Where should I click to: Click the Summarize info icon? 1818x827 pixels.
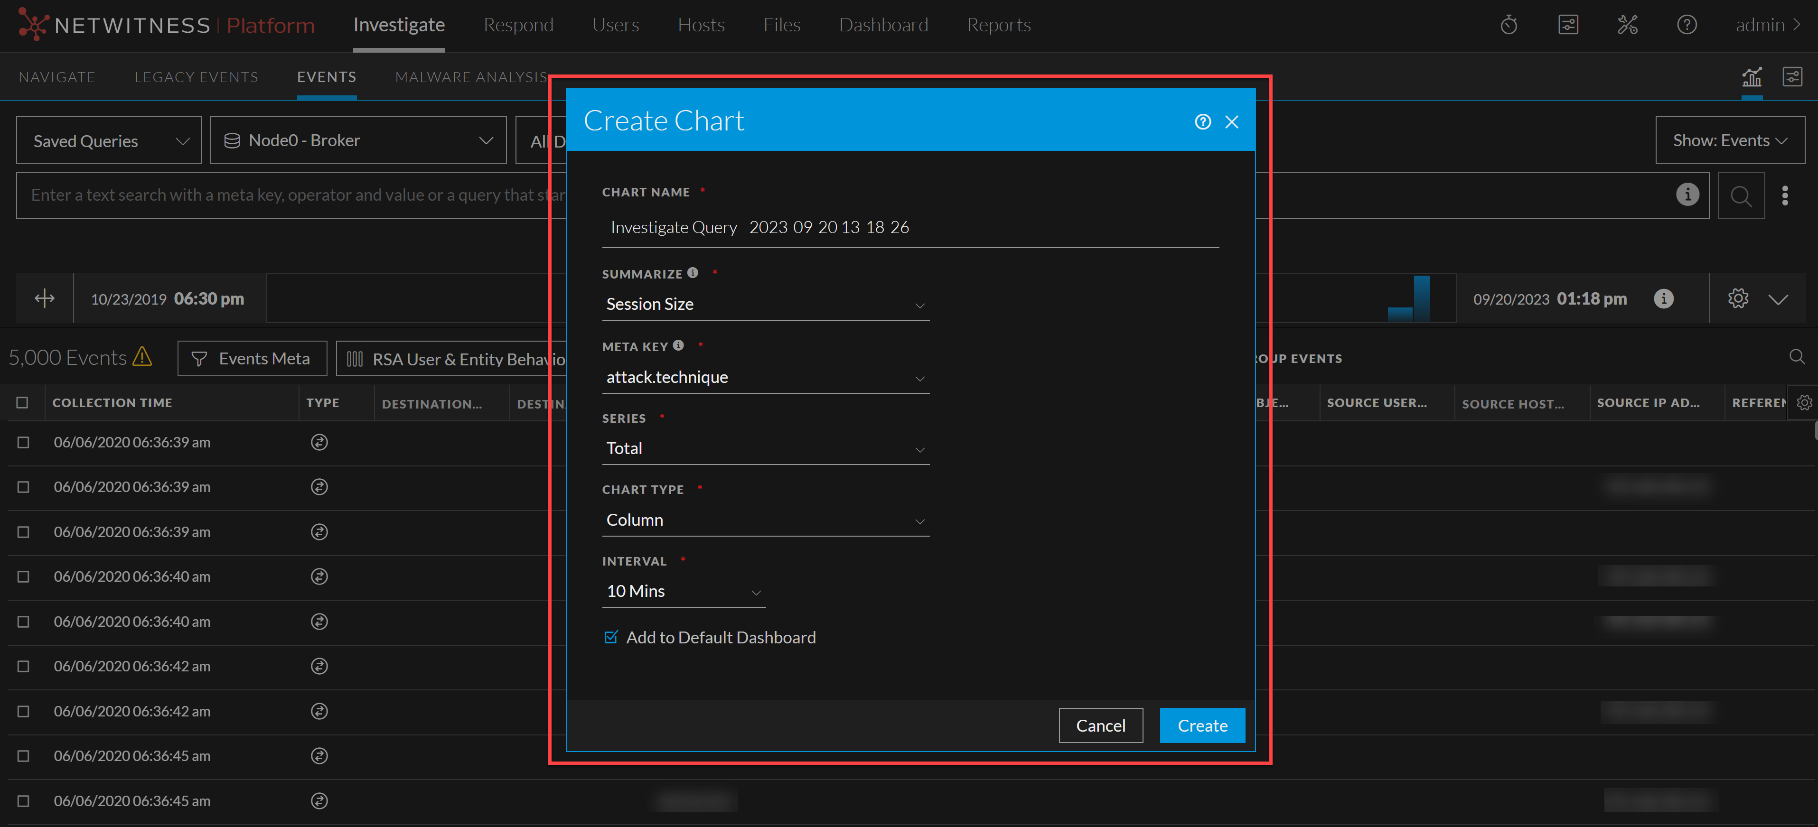coord(693,273)
